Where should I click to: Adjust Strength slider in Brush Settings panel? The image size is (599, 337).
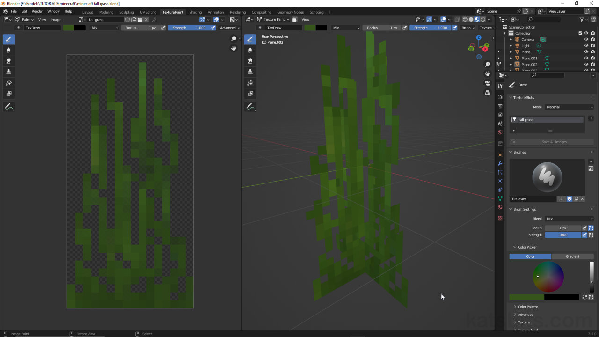click(x=563, y=235)
